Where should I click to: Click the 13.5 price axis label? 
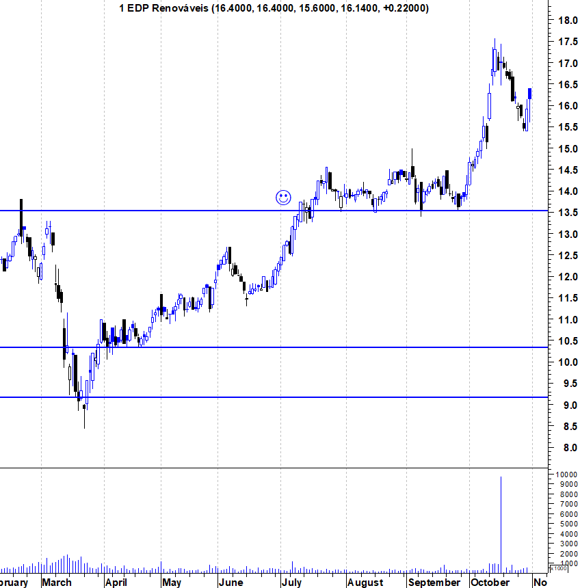(x=568, y=213)
